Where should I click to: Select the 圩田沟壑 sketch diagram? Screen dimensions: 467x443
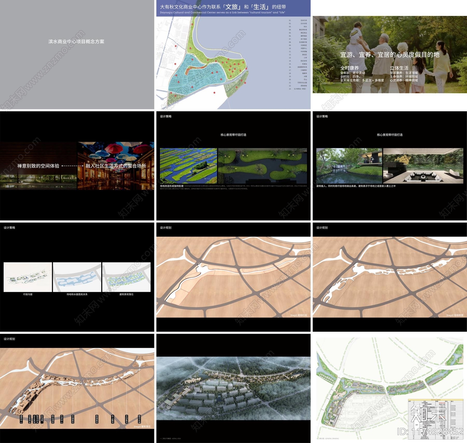[x=28, y=277]
